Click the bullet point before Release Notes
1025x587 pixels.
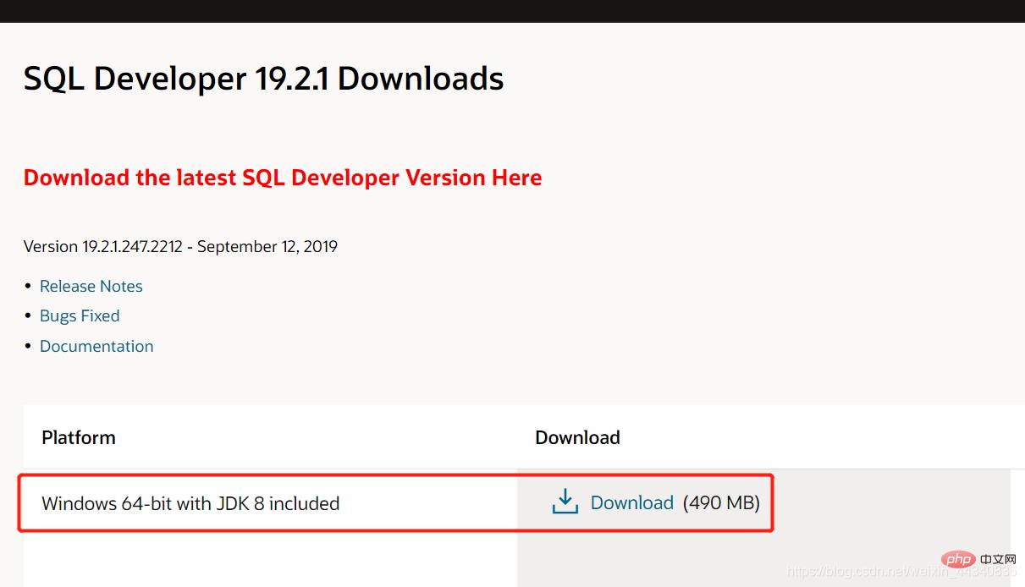29,287
